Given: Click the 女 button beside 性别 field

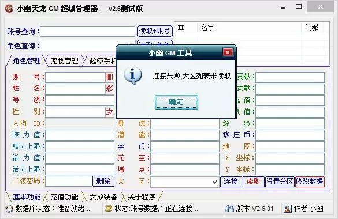Looking at the screenshot, I should 110,112.
